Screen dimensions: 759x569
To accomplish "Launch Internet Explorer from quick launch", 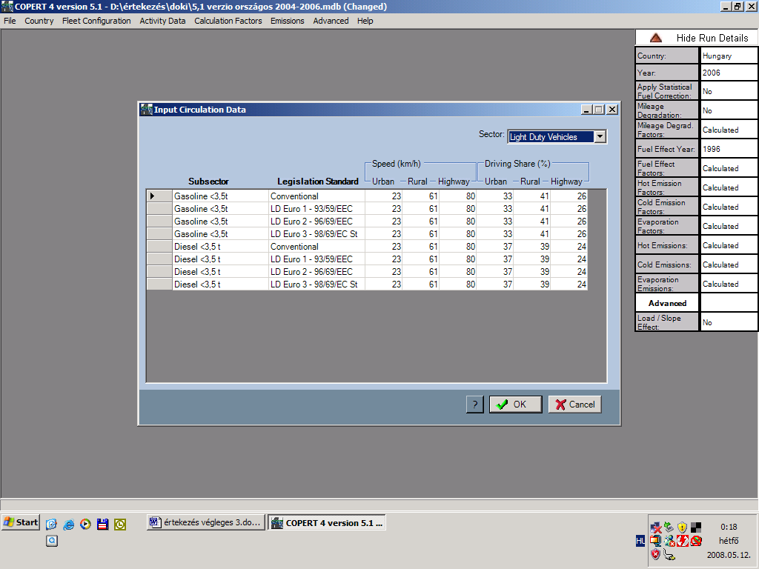I will pos(69,524).
